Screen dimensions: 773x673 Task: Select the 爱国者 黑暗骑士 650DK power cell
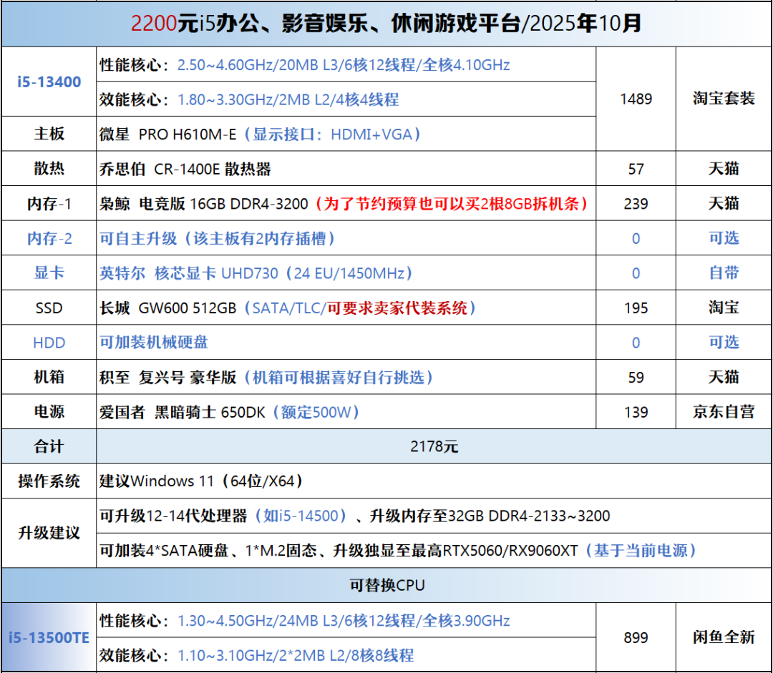[346, 412]
